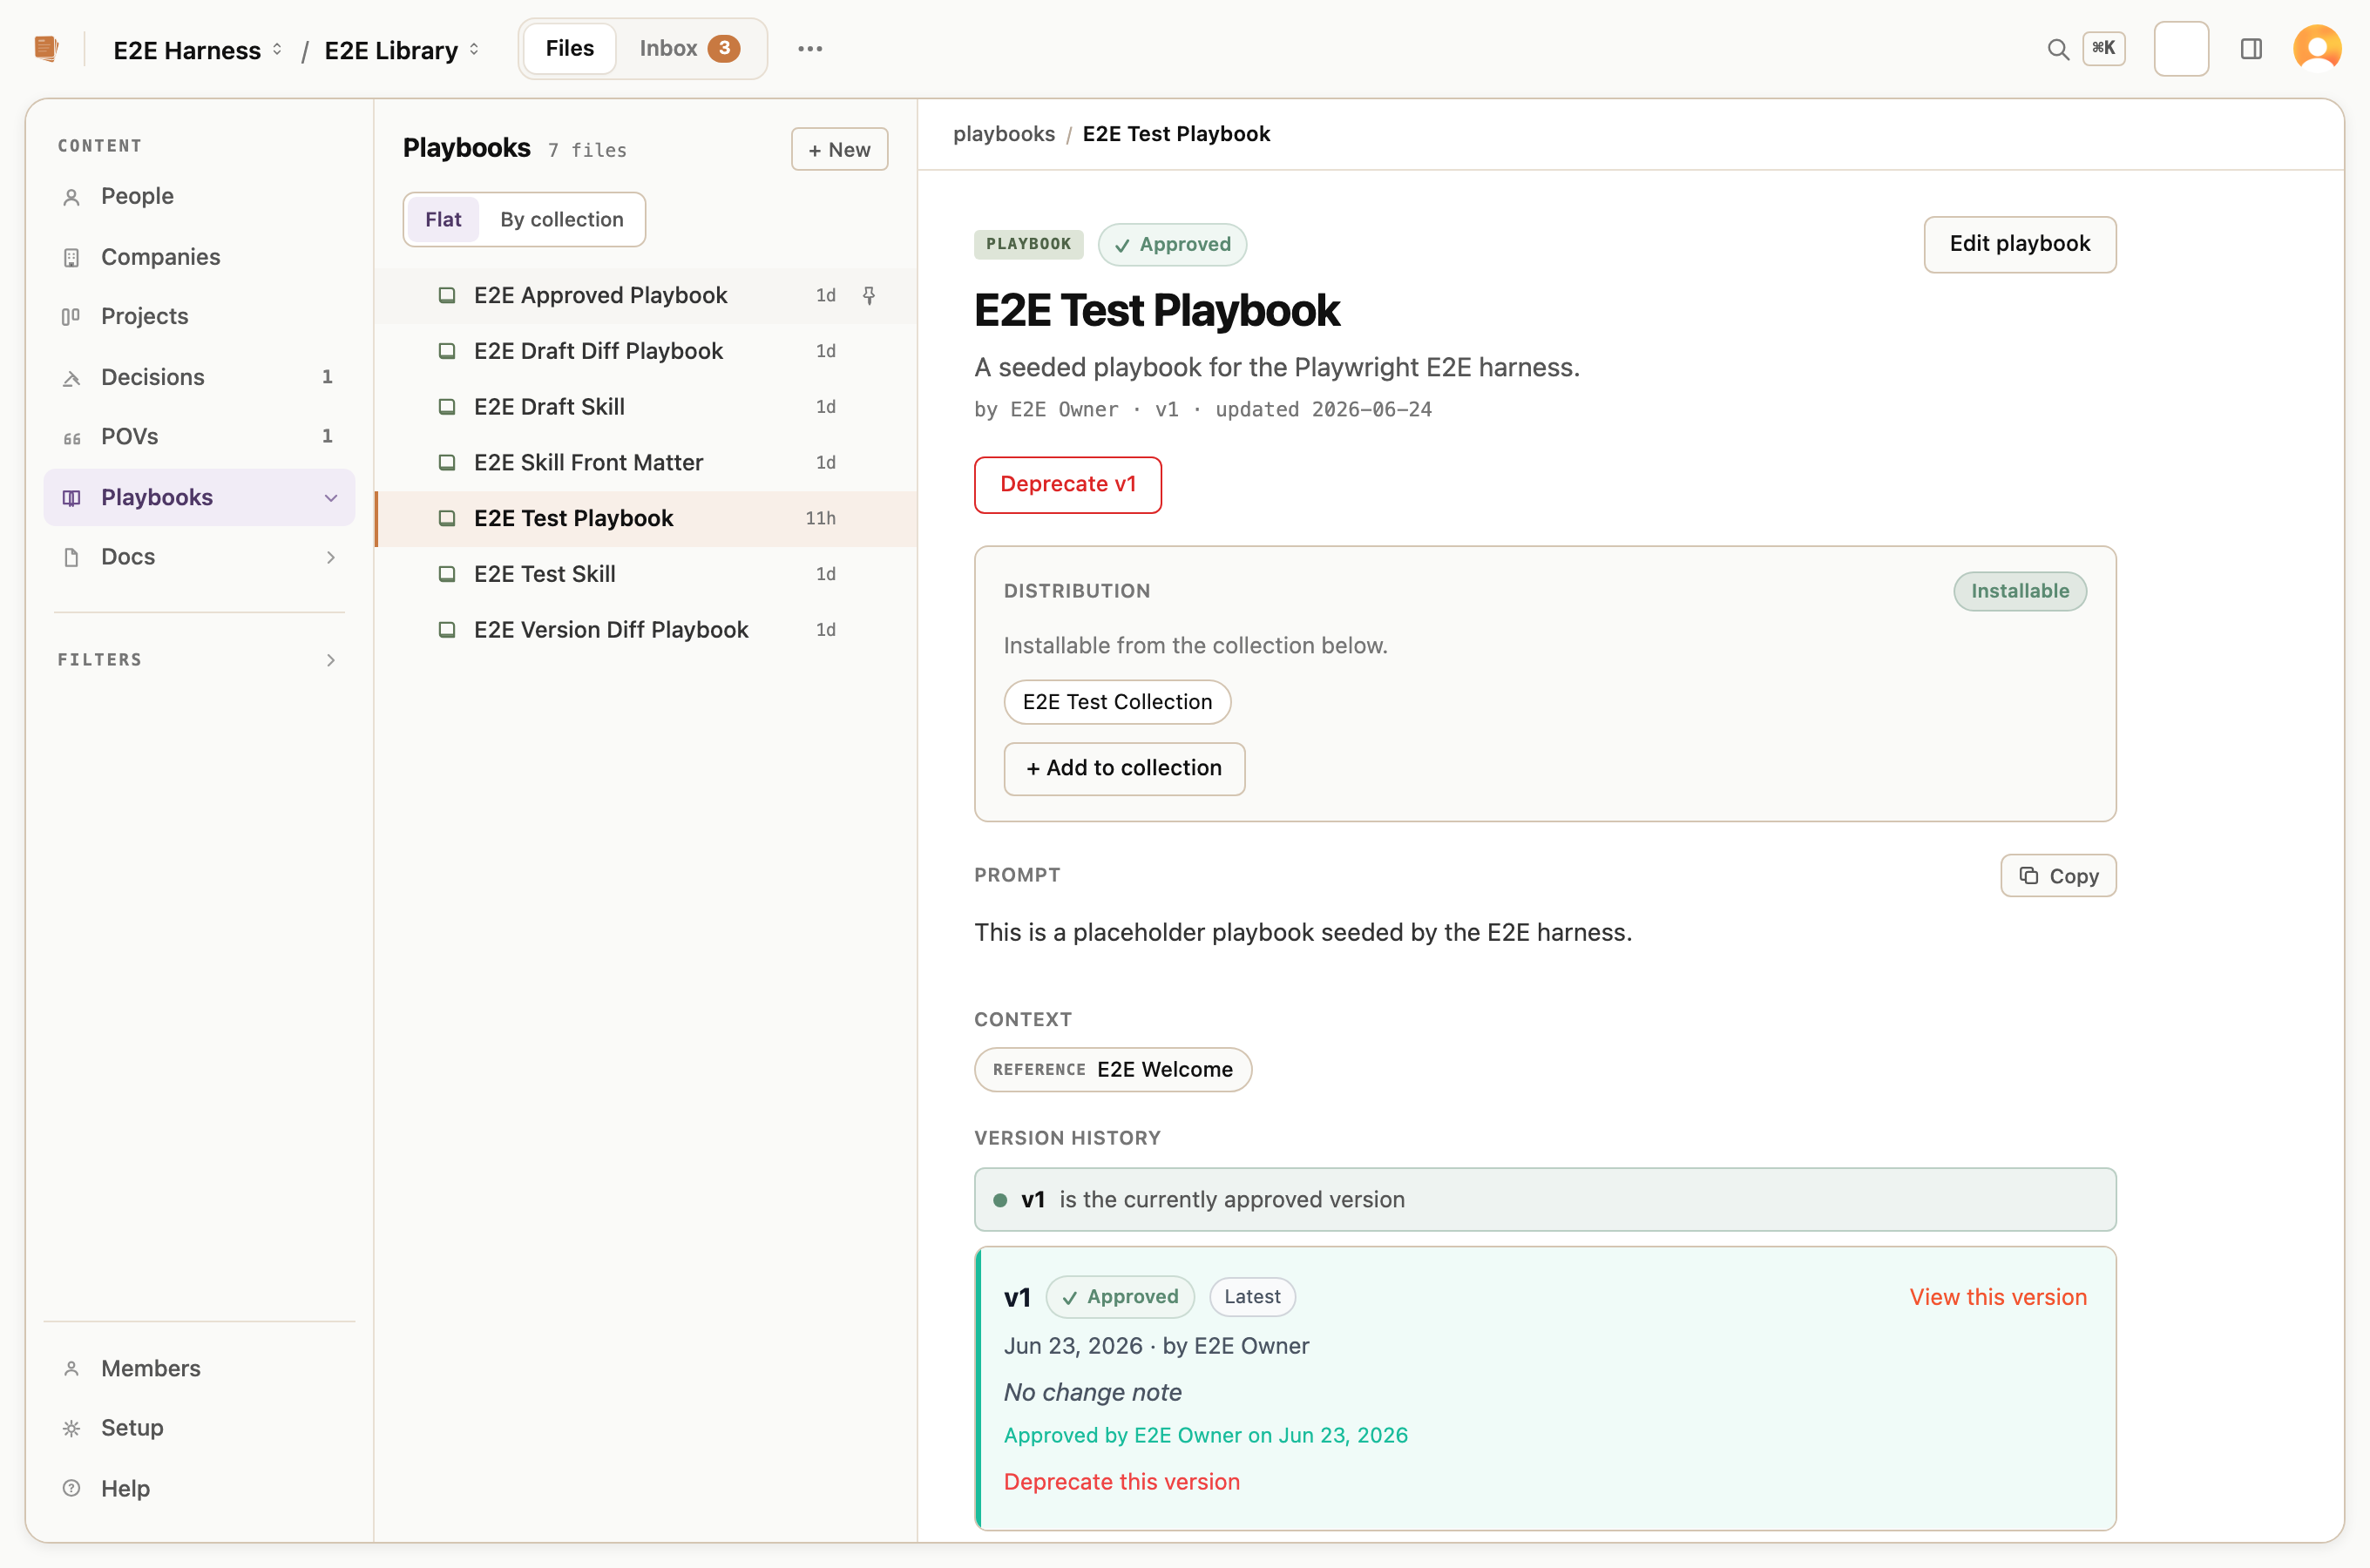Switch to the Inbox tab
Image resolution: width=2370 pixels, height=1568 pixels.
click(x=689, y=48)
